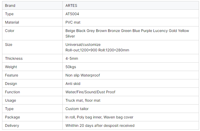This screenshot has width=200, height=131.
Task: Click the PVC mat material value
Action: point(73,22)
